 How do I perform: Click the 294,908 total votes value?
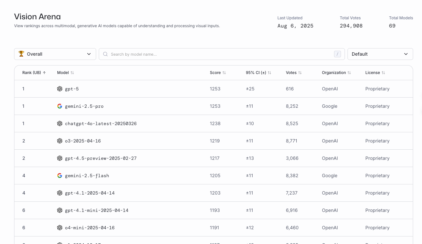(x=351, y=26)
